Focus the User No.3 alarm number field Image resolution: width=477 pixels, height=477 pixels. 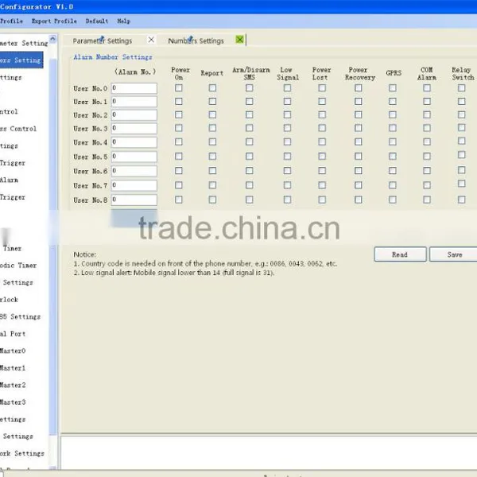(134, 128)
